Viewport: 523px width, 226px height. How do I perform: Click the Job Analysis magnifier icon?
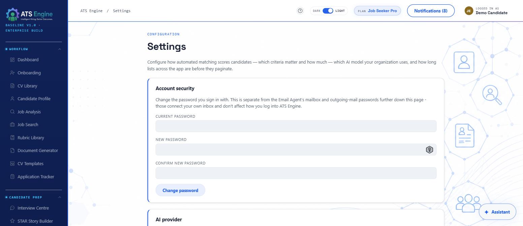[12, 112]
